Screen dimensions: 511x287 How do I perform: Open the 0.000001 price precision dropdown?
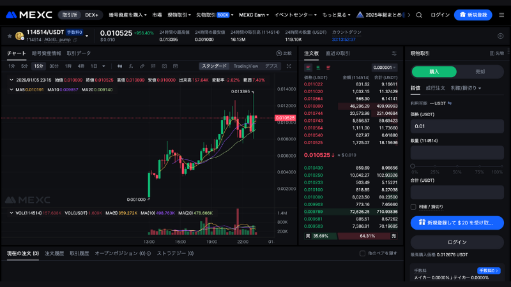385,68
